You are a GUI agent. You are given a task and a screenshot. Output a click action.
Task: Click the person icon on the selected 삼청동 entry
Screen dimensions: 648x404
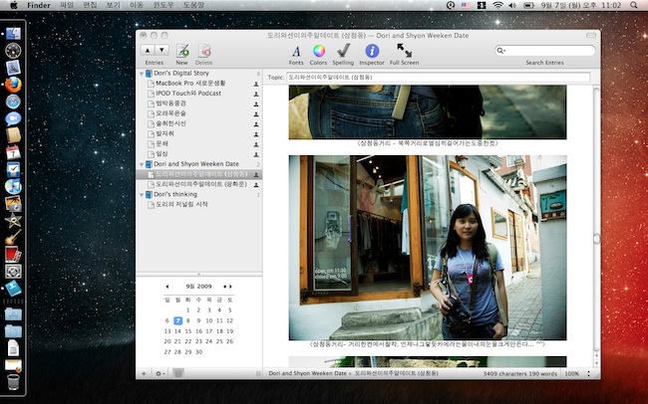tap(256, 174)
